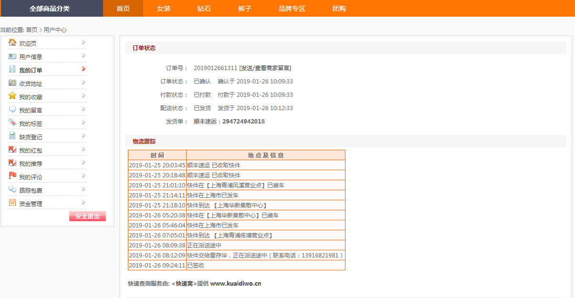Click the arrow right of 我的推荐
Viewport: 575px width, 298px height.
[x=84, y=163]
